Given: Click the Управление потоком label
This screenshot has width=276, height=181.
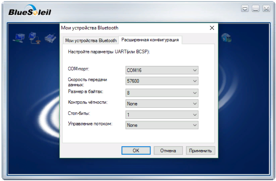Looking at the screenshot, I should pos(90,124).
